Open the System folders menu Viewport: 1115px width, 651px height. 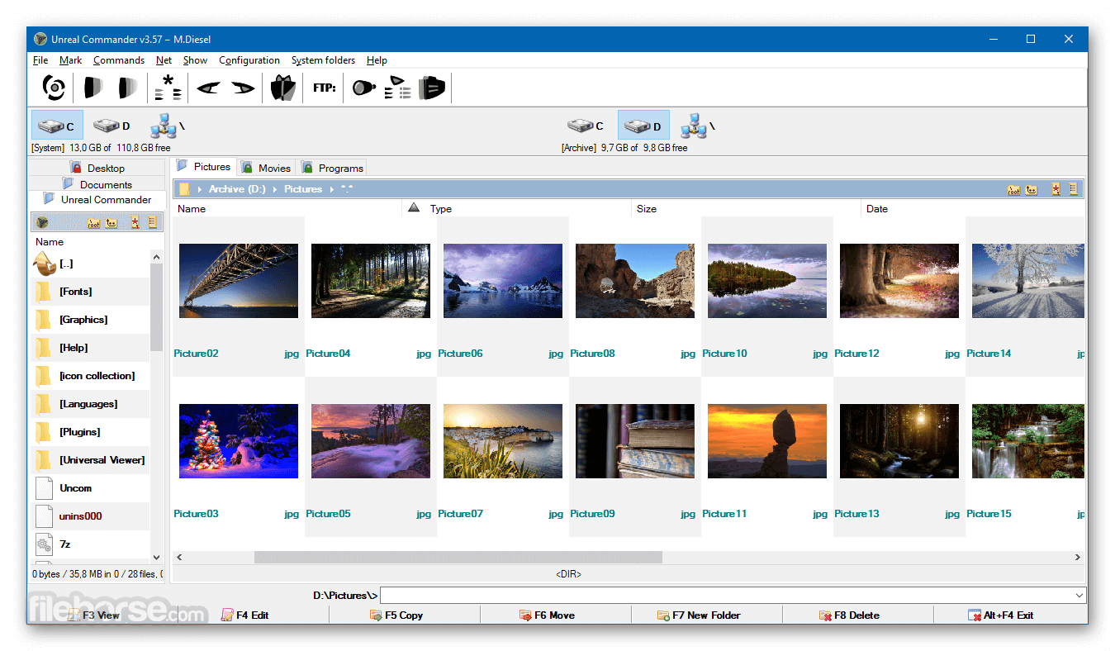[323, 60]
